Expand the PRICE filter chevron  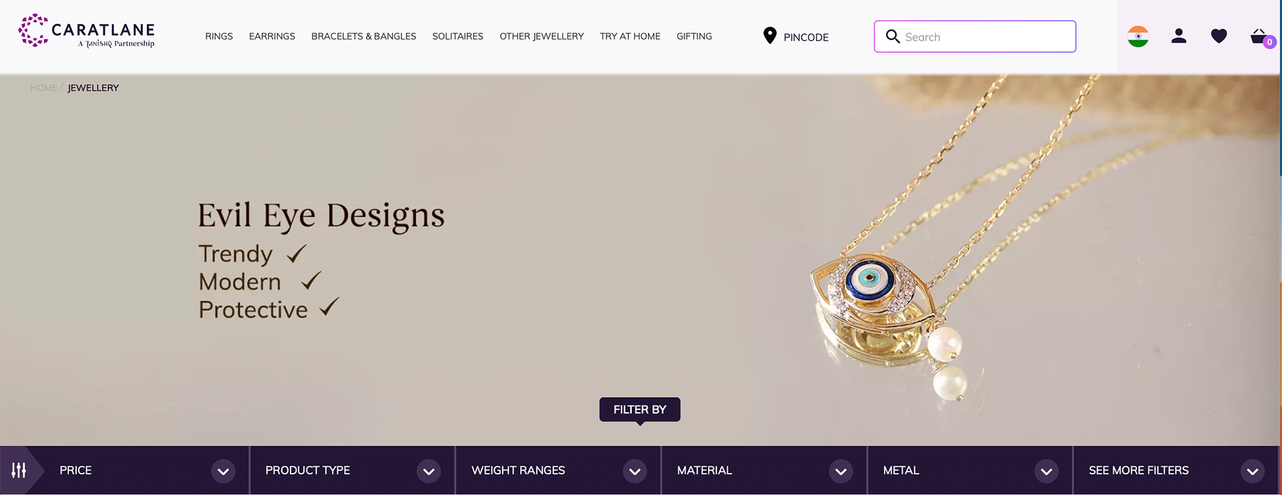[223, 471]
